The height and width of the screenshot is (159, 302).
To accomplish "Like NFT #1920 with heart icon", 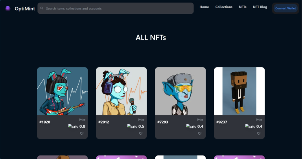I will coord(82,133).
